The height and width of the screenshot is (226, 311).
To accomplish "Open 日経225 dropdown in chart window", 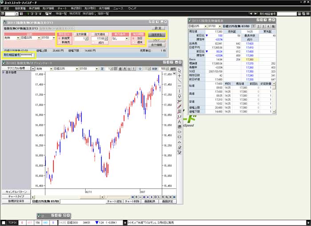I will point(77,69).
